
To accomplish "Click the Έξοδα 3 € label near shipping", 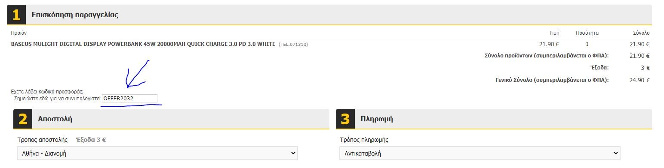I will (x=91, y=140).
